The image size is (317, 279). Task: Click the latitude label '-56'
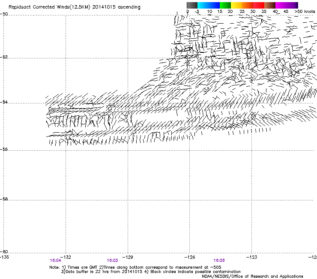(4, 149)
